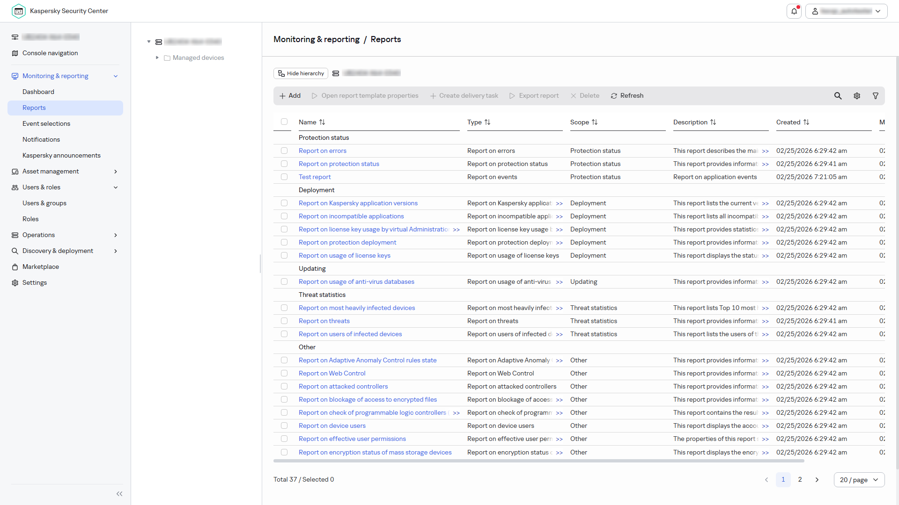
Task: Sort by Description column arrows
Action: (x=713, y=122)
